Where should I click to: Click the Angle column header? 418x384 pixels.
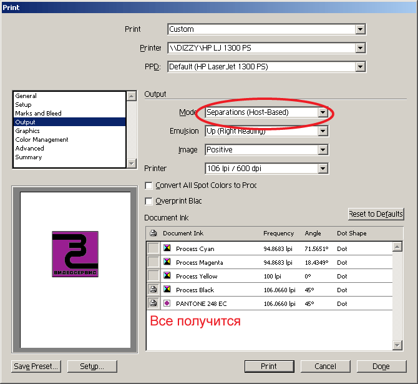click(x=313, y=234)
